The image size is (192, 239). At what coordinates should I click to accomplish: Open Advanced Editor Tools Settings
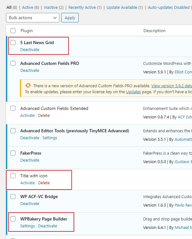coord(50,138)
